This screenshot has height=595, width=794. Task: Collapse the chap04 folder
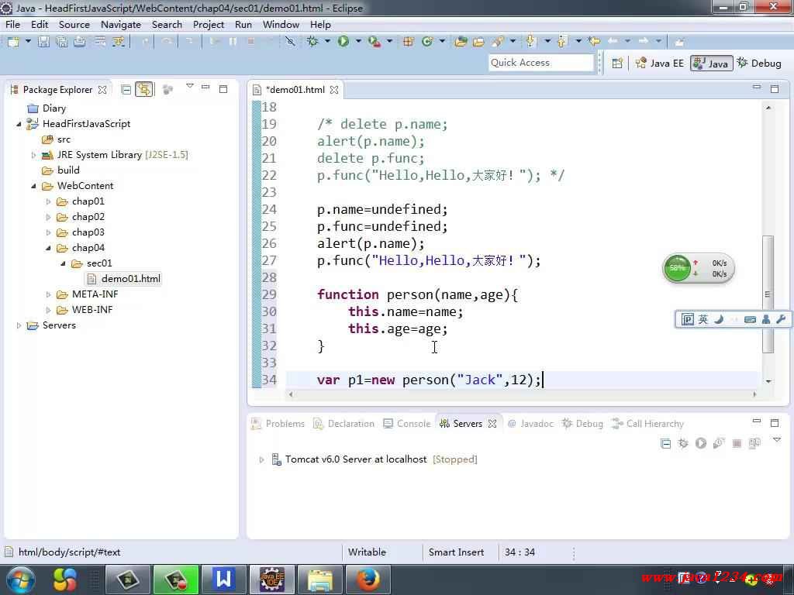coord(48,248)
